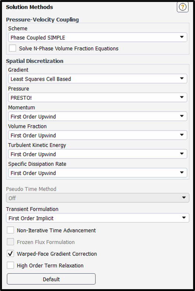The image size is (195, 291).
Task: Click the Volume Fraction dropdown arrow
Action: tap(182, 135)
